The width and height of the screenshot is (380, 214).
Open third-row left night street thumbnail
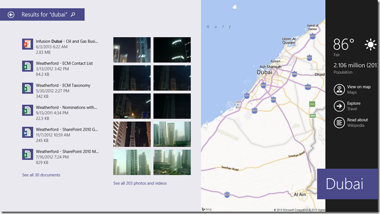click(132, 106)
